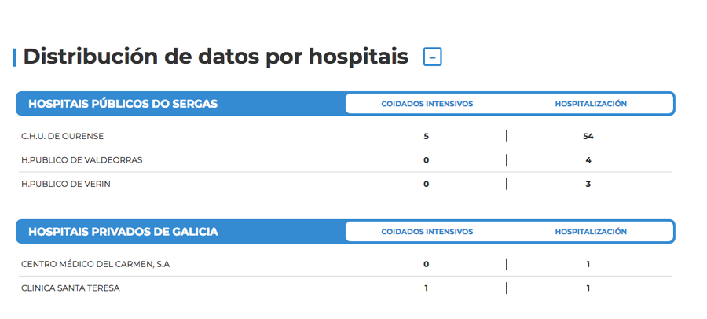Select Coidados Intensivos column in public hospitals

pyautogui.click(x=427, y=104)
